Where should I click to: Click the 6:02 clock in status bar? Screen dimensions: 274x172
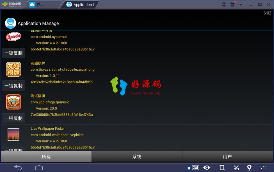tap(267, 13)
